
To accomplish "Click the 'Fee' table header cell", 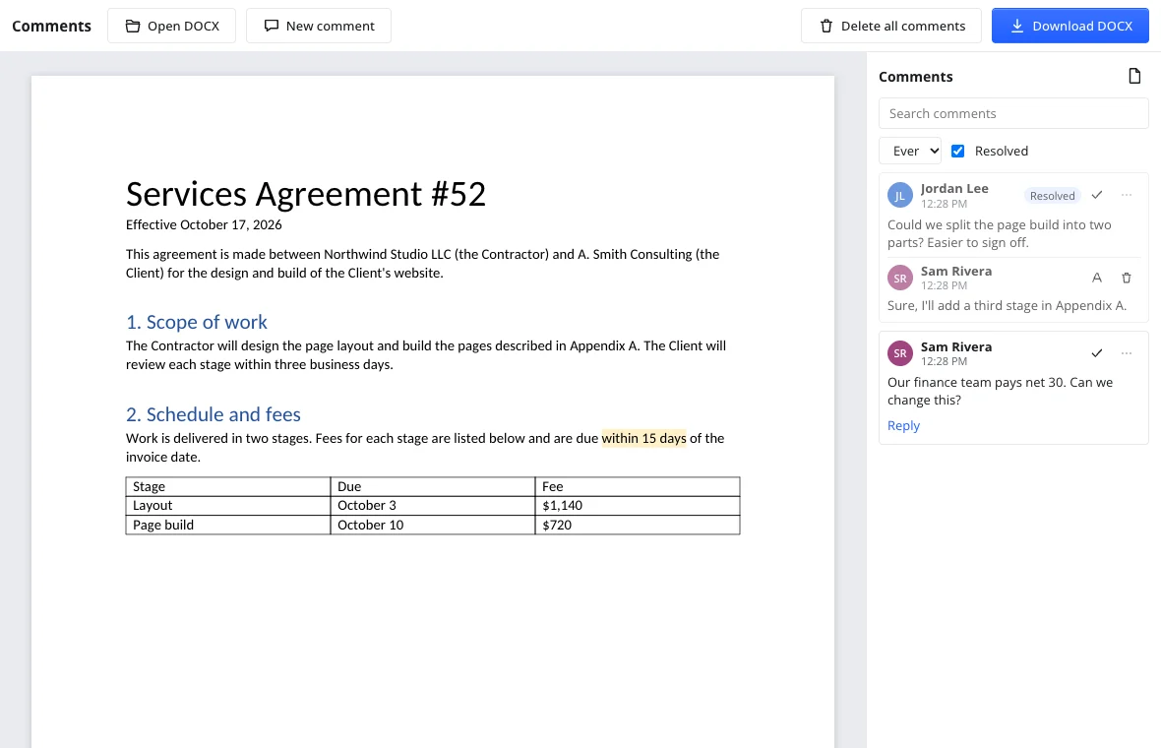I will [x=637, y=486].
